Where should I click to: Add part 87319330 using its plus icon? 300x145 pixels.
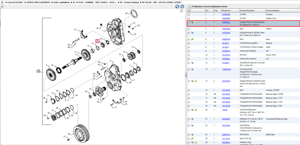click(189, 90)
